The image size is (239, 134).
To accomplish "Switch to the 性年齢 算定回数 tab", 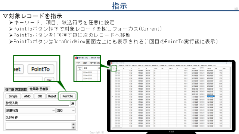I will [16, 89].
